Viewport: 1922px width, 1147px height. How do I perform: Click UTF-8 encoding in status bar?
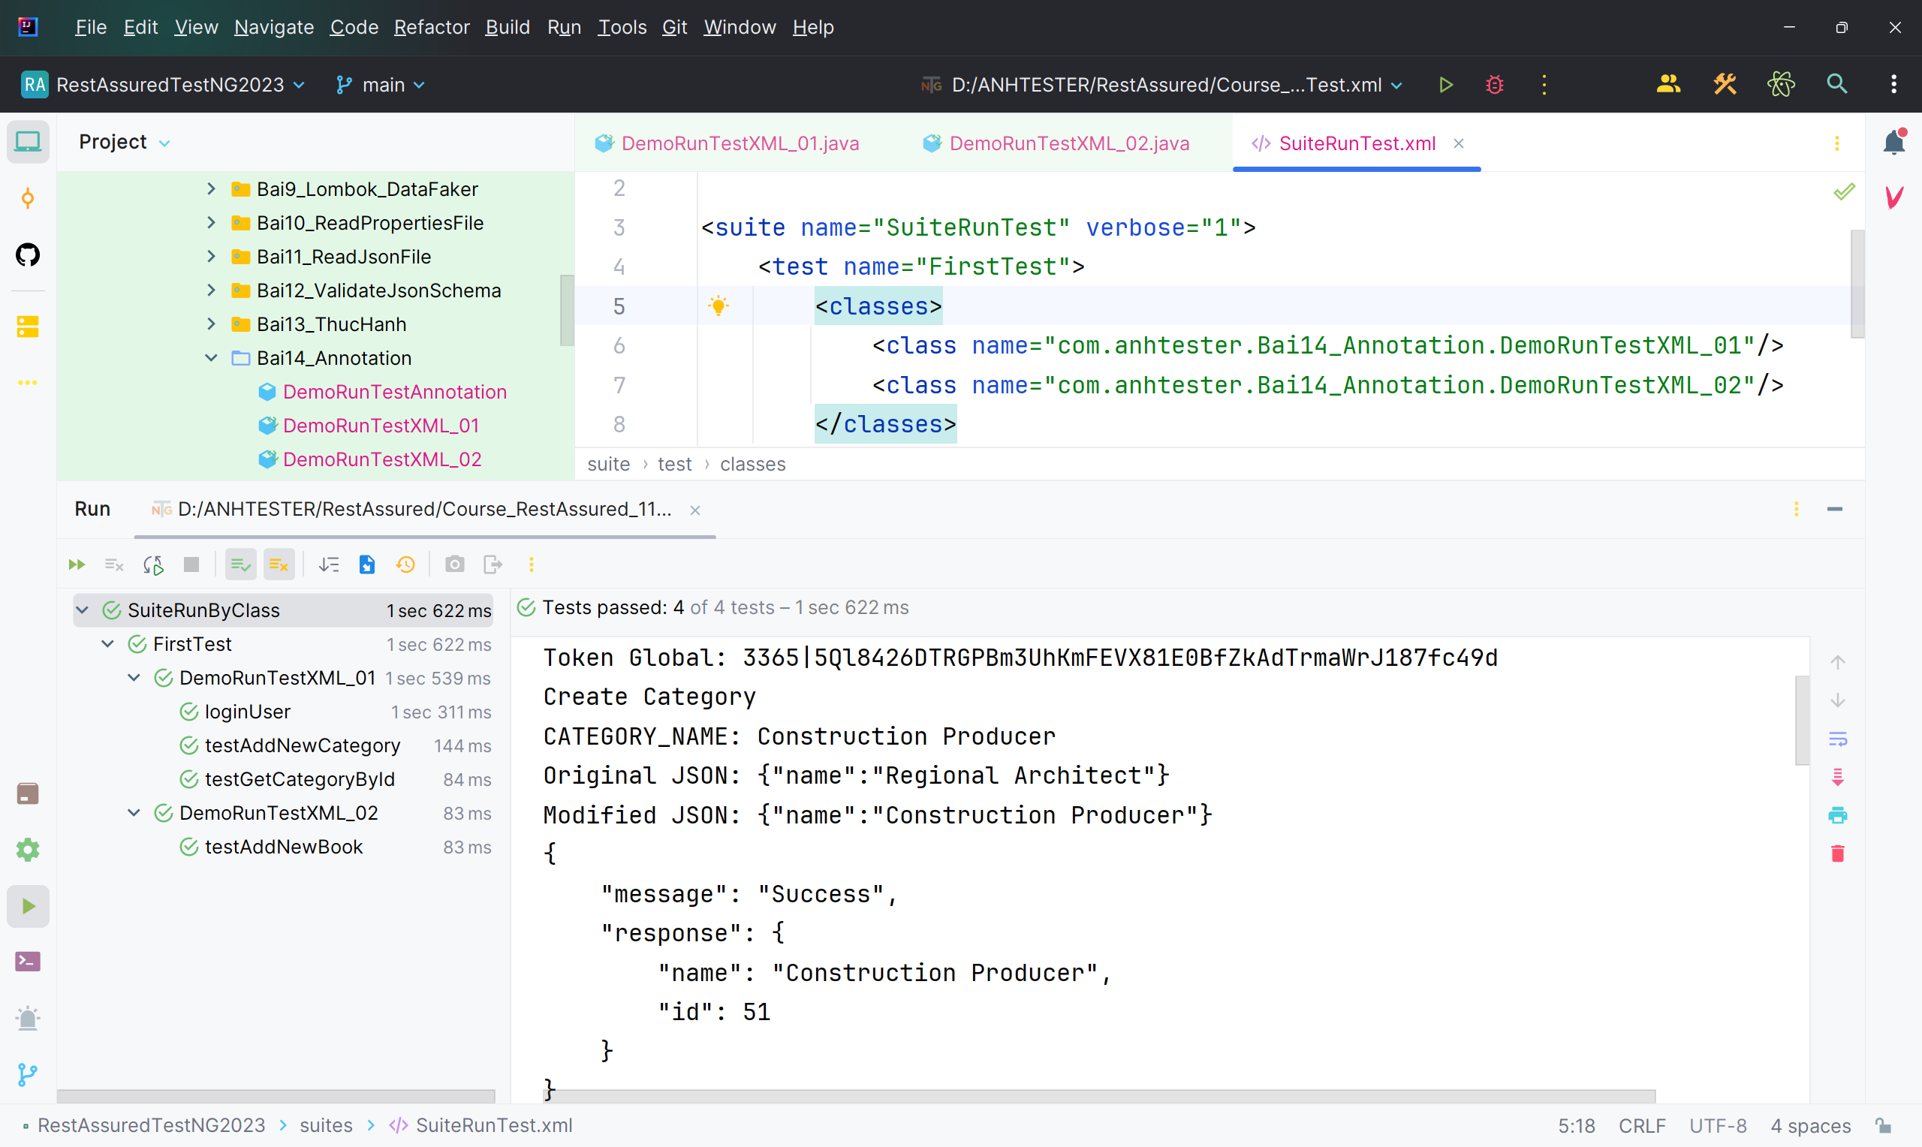pyautogui.click(x=1718, y=1125)
